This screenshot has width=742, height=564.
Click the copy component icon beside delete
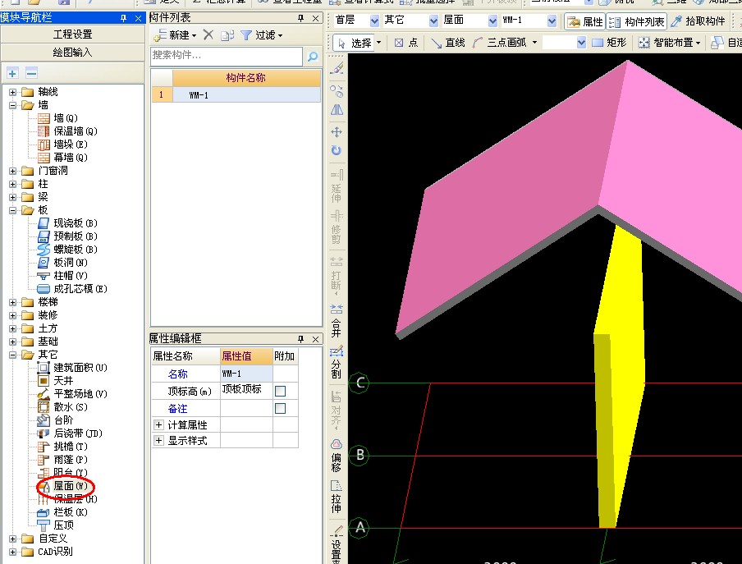(227, 35)
